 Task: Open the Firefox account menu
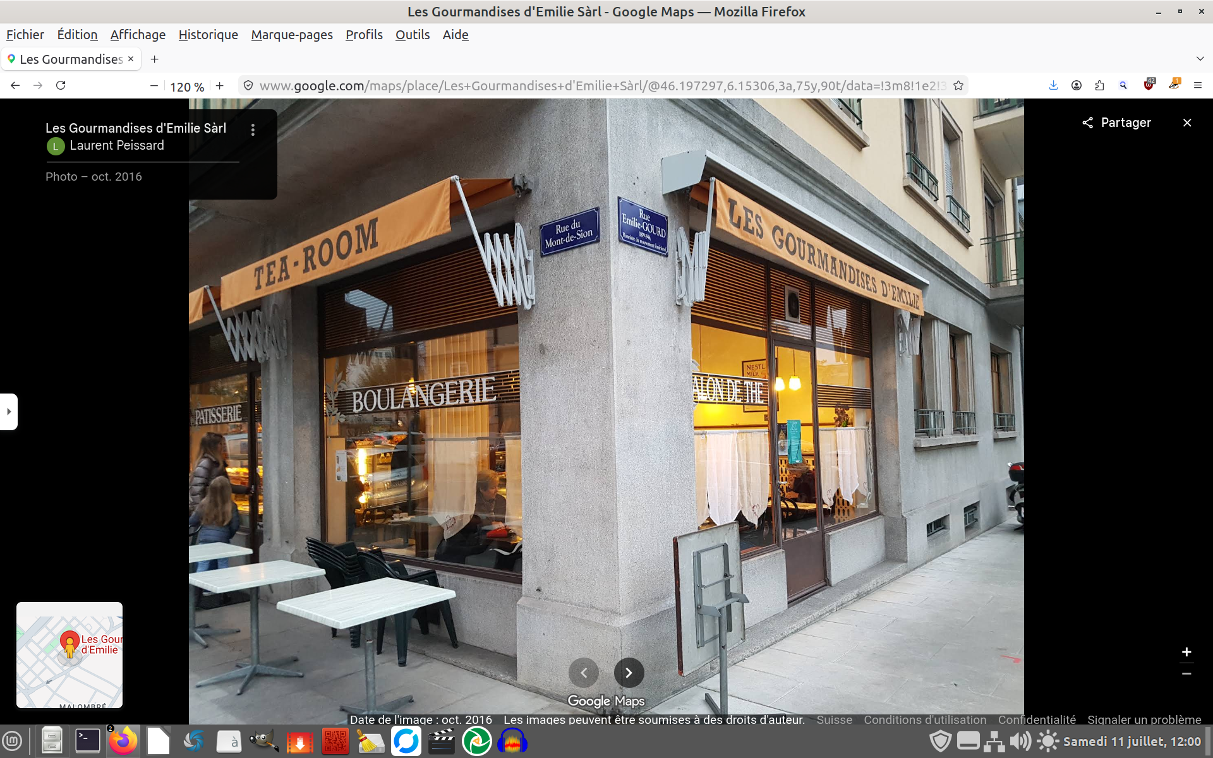pos(1077,85)
